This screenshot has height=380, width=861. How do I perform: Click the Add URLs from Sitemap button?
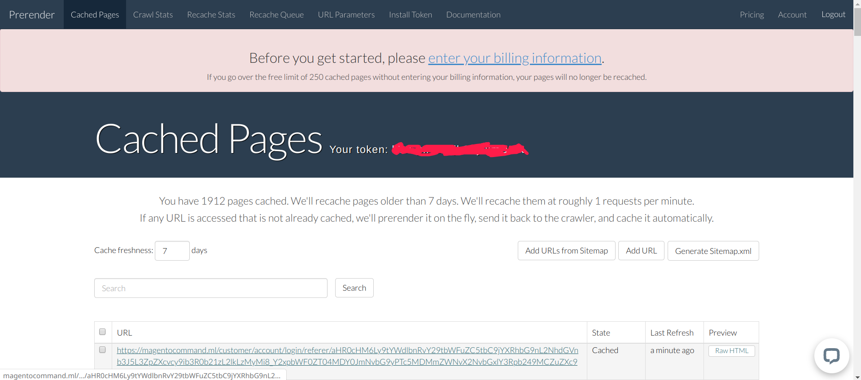coord(566,251)
